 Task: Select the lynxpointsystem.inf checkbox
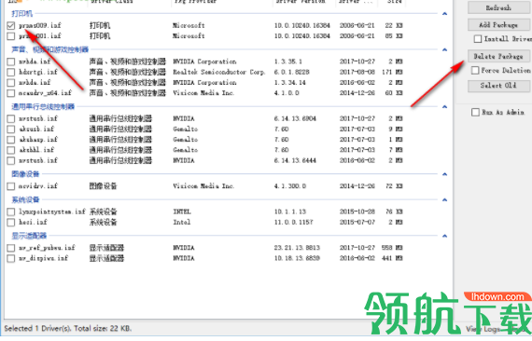[11, 212]
